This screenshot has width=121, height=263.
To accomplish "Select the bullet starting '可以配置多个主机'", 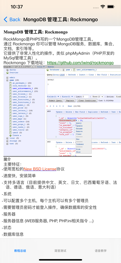I will tap(46, 201).
